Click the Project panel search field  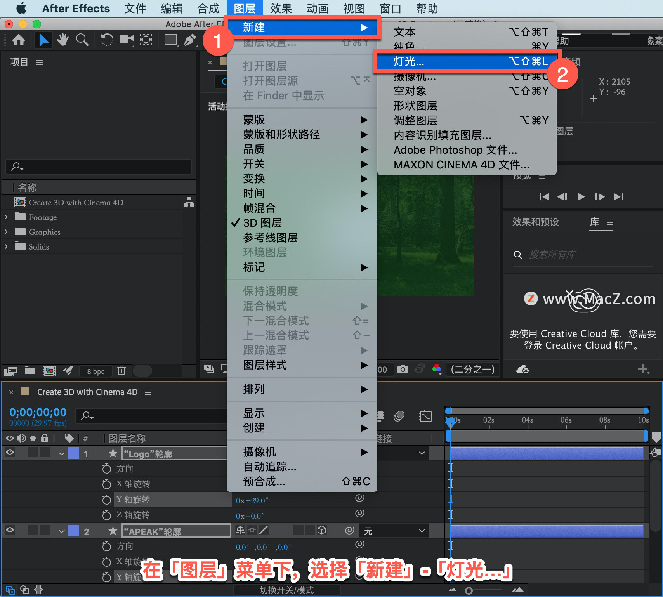point(99,167)
